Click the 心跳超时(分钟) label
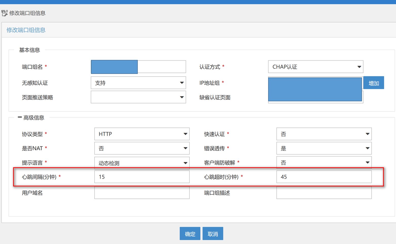Viewport: 396px width, 244px height. (221, 177)
